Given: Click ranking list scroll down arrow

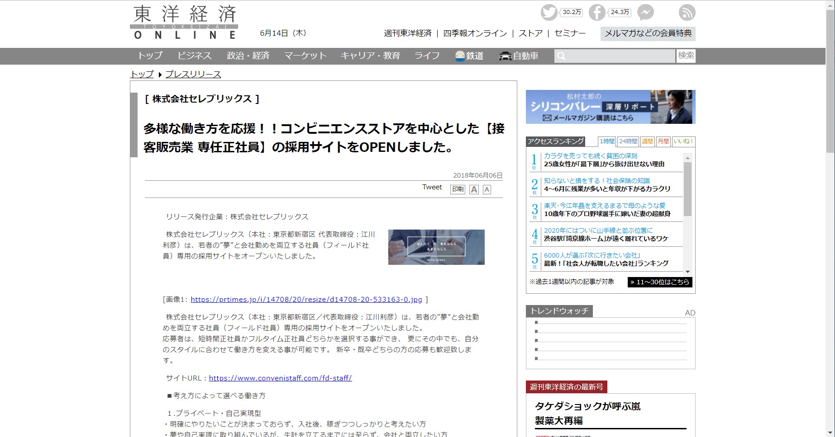Looking at the screenshot, I should (687, 271).
